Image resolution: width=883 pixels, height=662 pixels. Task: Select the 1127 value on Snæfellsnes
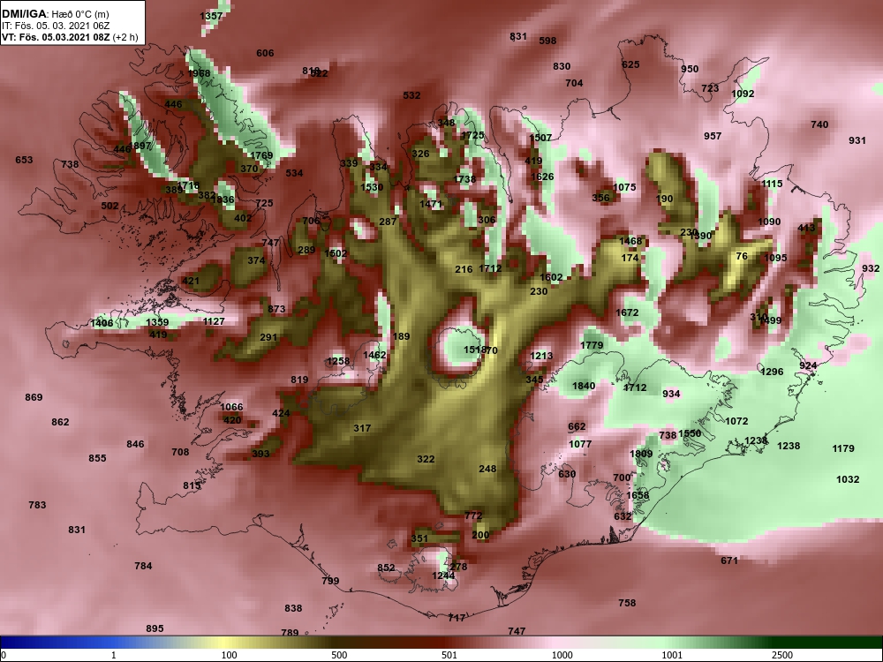(x=214, y=321)
